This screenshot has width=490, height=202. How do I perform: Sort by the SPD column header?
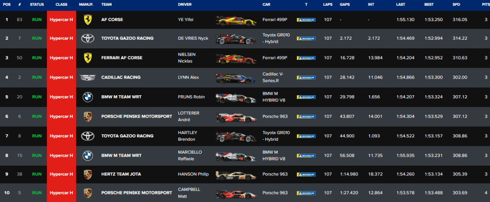pos(456,5)
